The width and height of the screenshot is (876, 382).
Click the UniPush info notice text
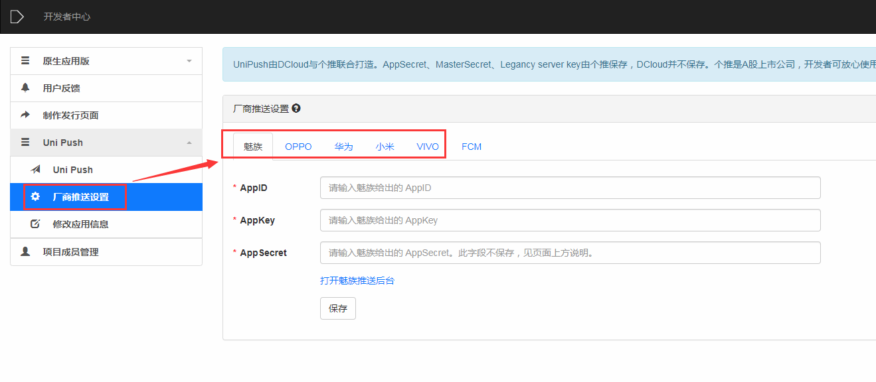(555, 64)
